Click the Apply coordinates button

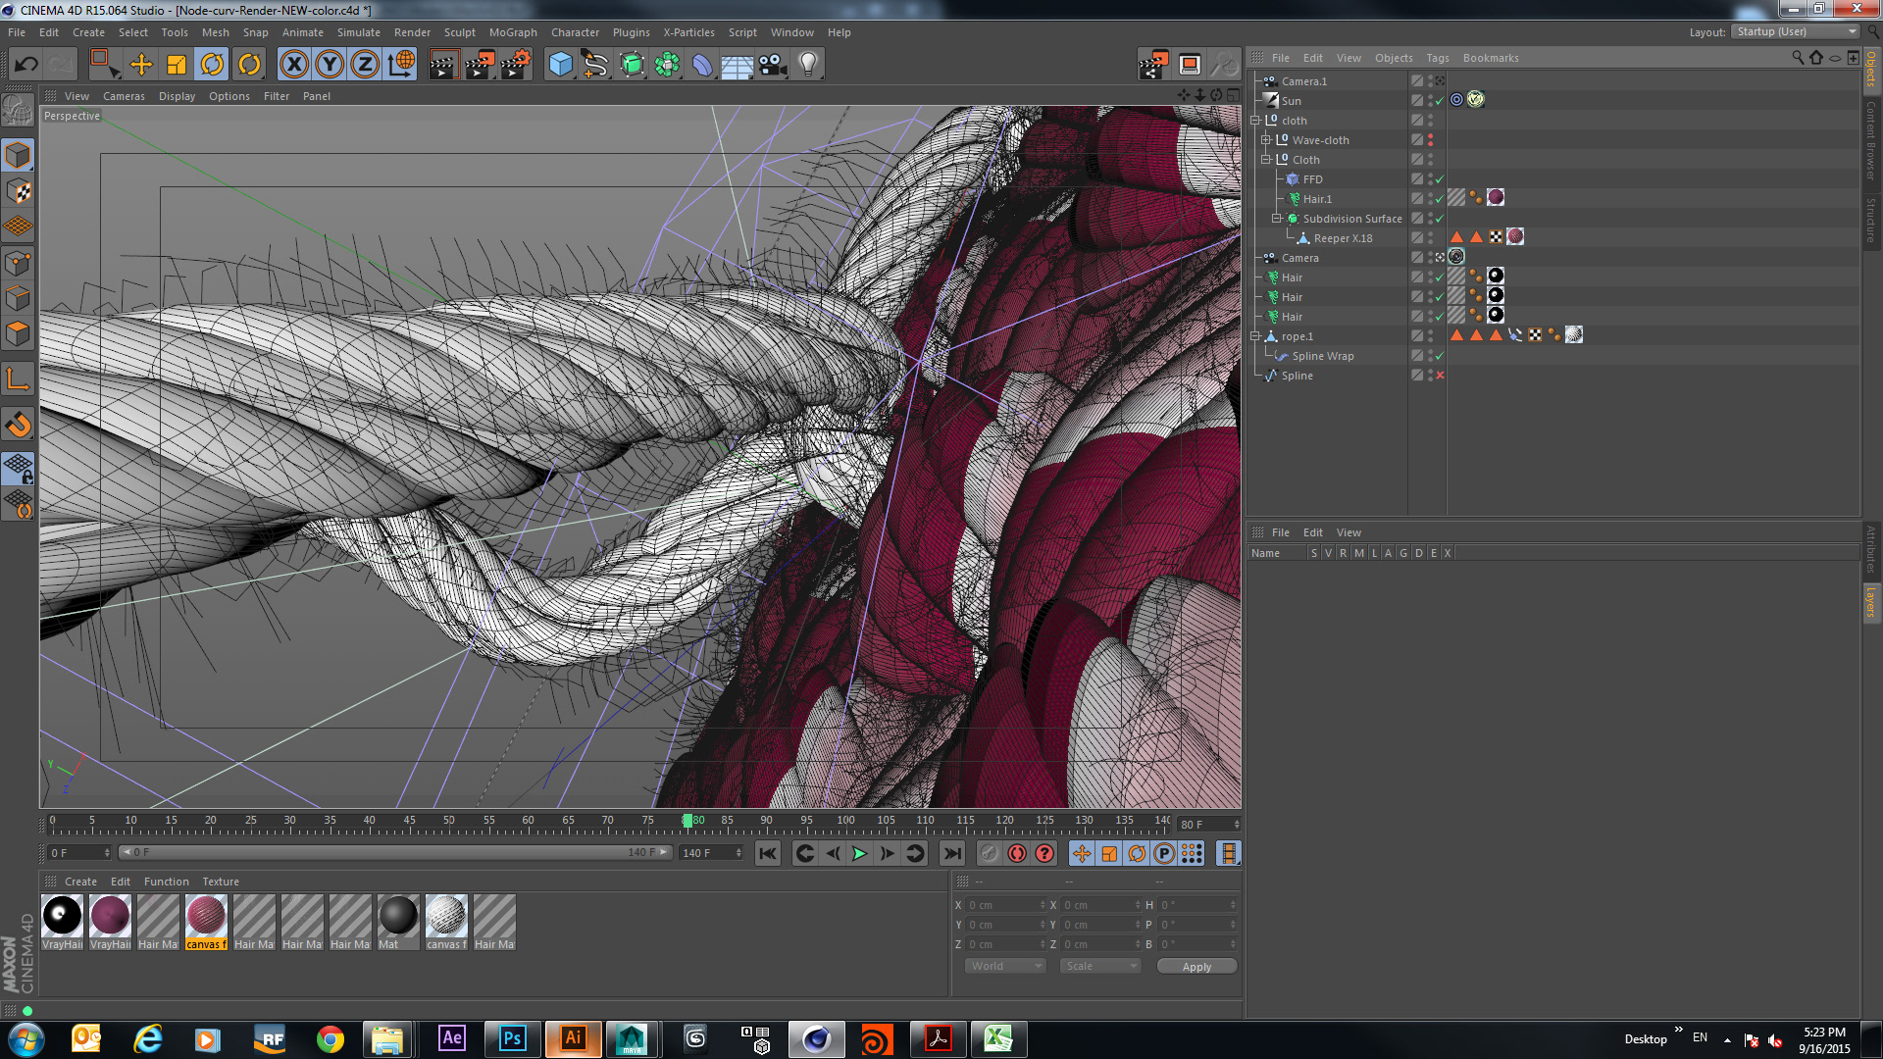[x=1196, y=966]
